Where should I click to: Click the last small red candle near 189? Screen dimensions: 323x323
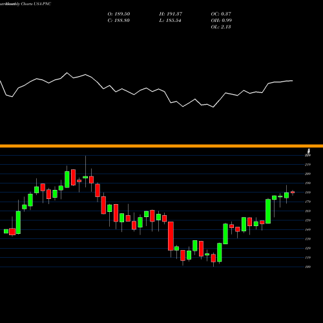coord(293,193)
